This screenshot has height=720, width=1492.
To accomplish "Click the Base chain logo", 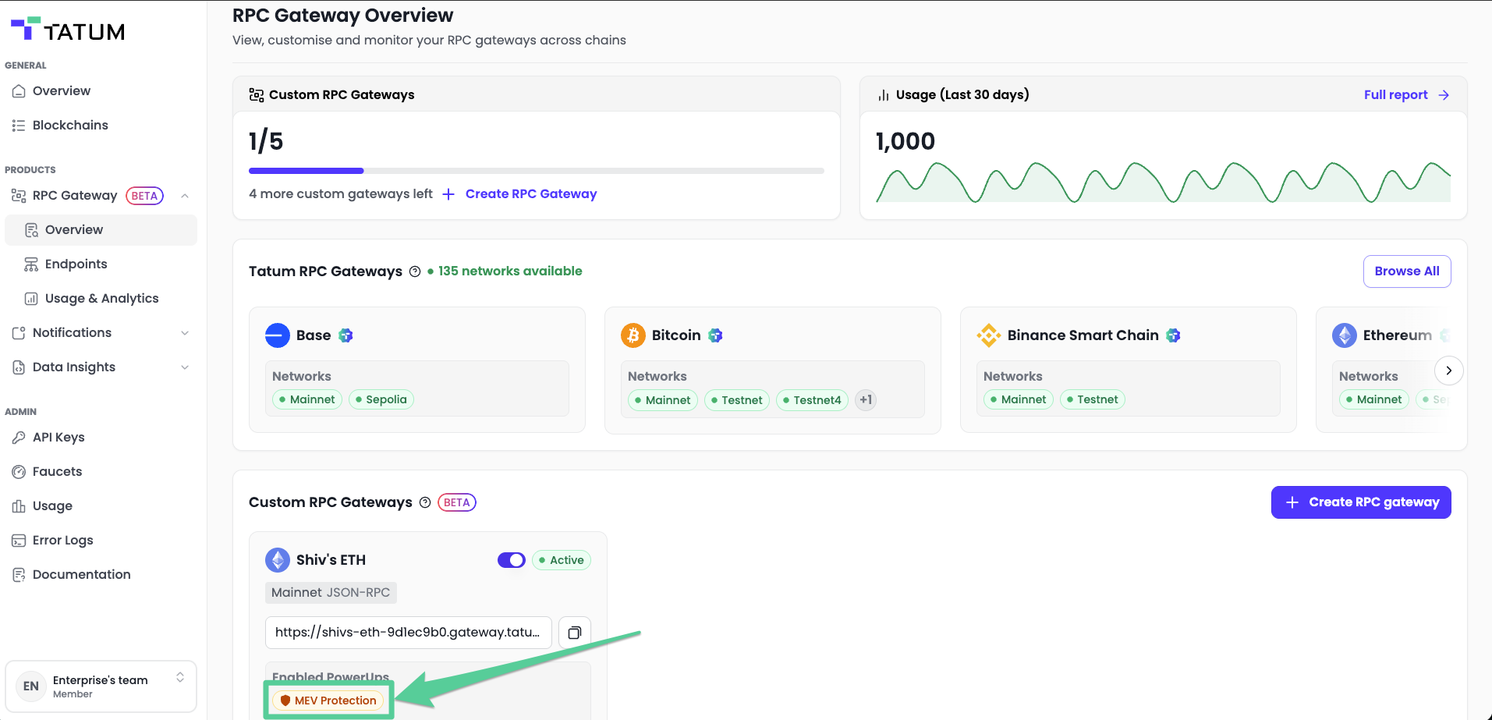I will (278, 335).
